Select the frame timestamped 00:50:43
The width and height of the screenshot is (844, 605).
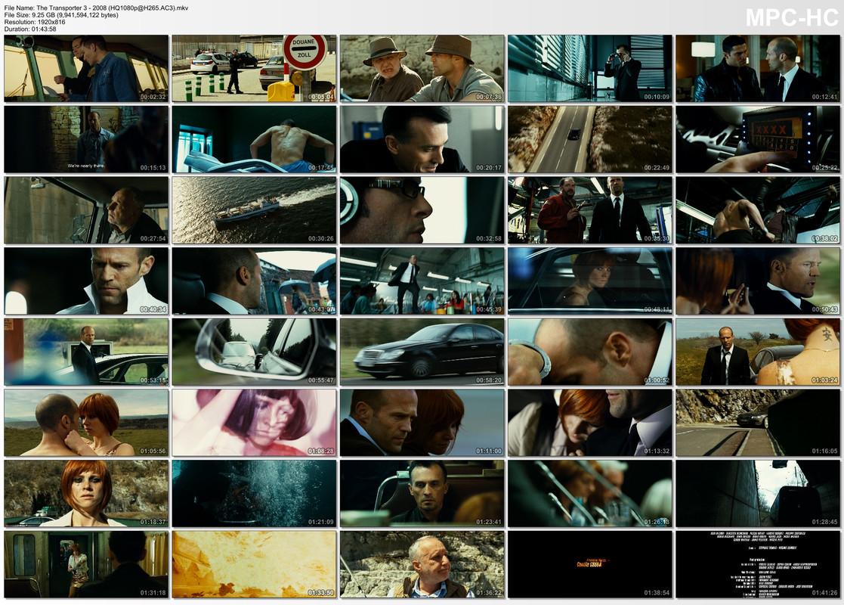[x=758, y=281]
